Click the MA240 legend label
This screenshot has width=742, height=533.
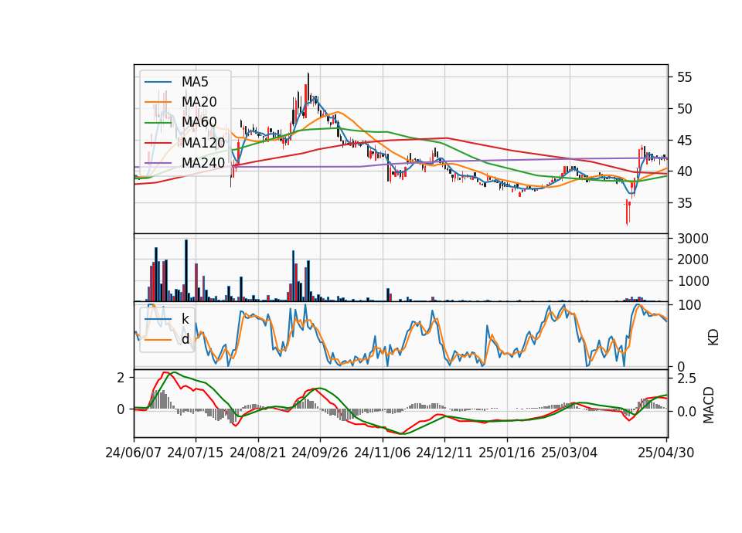pyautogui.click(x=203, y=163)
